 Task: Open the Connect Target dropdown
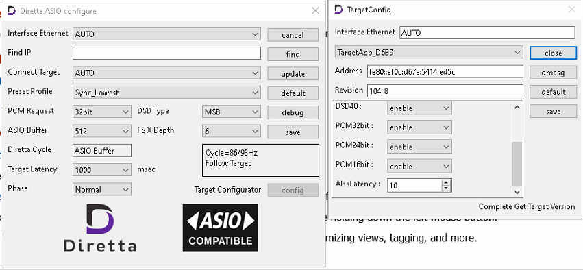[x=166, y=73]
